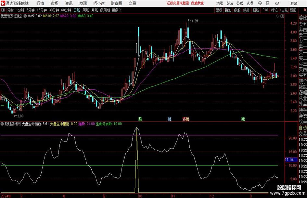Viewport: 307px width, 198px height.
Task: Toggle the right panel icon above chart
Action: (282, 16)
